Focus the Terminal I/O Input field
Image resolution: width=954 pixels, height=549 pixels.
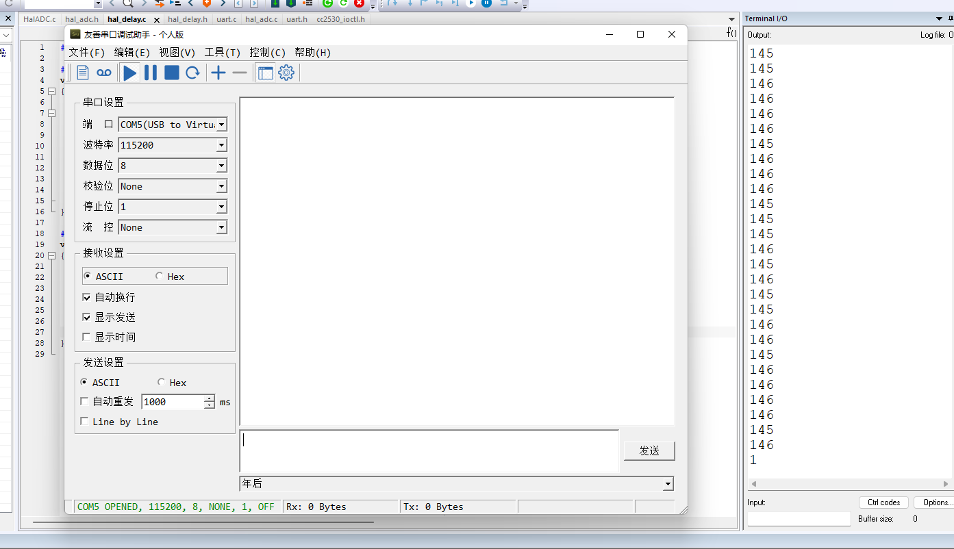799,519
